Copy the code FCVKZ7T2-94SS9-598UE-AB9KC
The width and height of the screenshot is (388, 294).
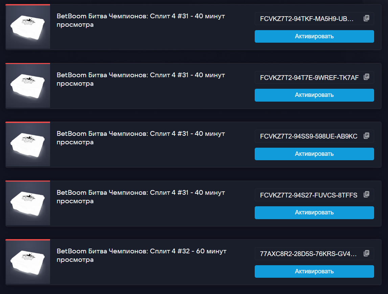coord(366,135)
